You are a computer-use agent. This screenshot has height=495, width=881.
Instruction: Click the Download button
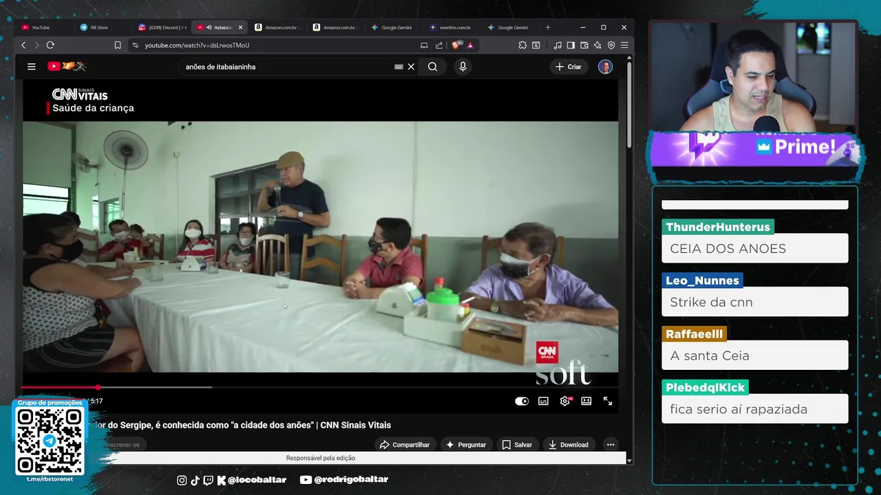[x=569, y=445]
